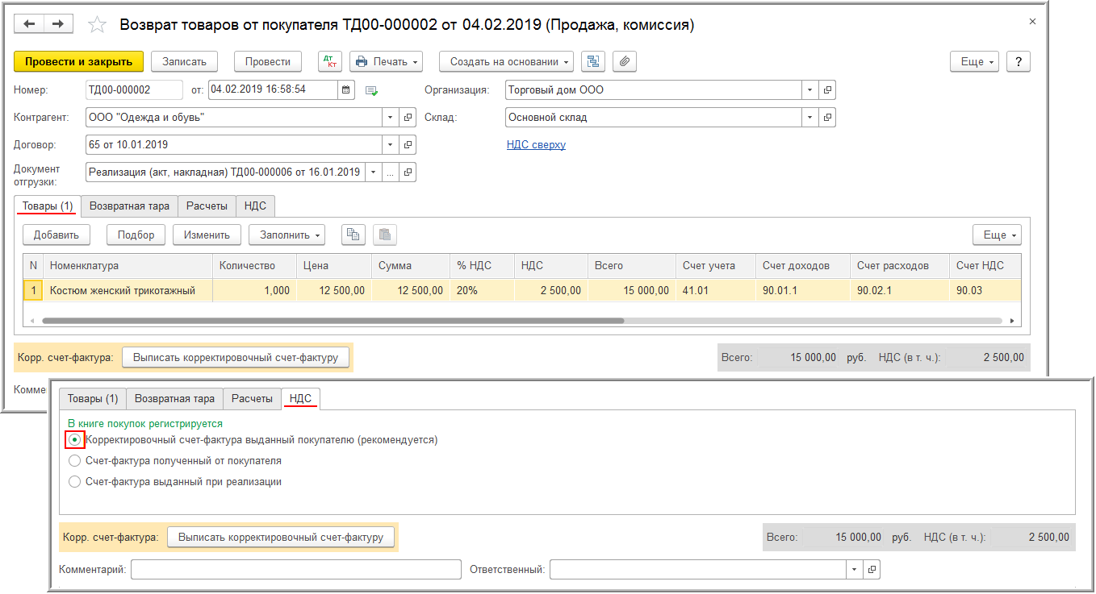This screenshot has width=1096, height=594.
Task: Add document to favorites with the star icon
Action: [x=97, y=25]
